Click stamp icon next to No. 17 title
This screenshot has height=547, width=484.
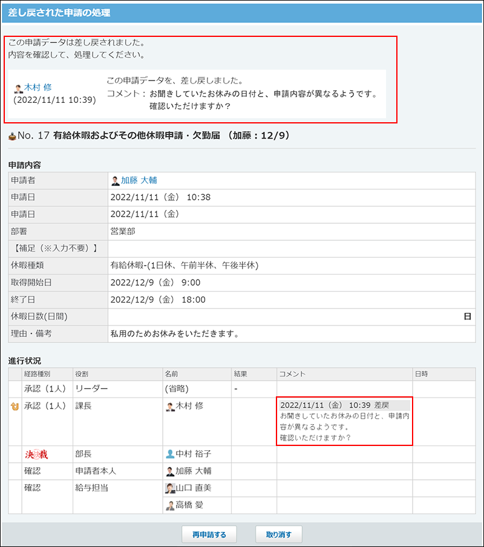12,136
